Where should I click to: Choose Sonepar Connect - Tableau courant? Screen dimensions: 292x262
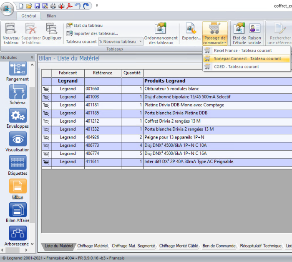pos(247,58)
